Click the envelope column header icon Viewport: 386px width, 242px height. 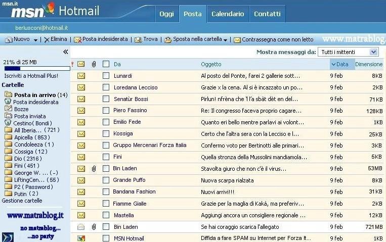81,64
